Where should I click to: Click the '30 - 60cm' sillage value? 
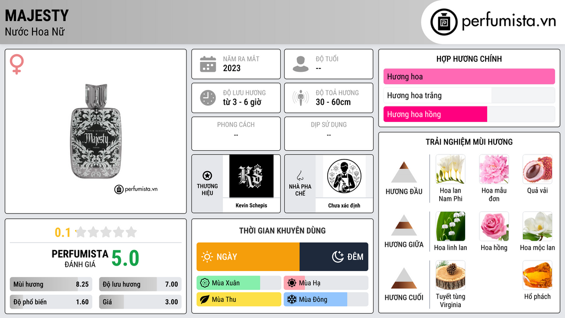pos(333,102)
